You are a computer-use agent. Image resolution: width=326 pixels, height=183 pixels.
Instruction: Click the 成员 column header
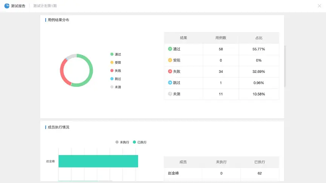[183, 162]
